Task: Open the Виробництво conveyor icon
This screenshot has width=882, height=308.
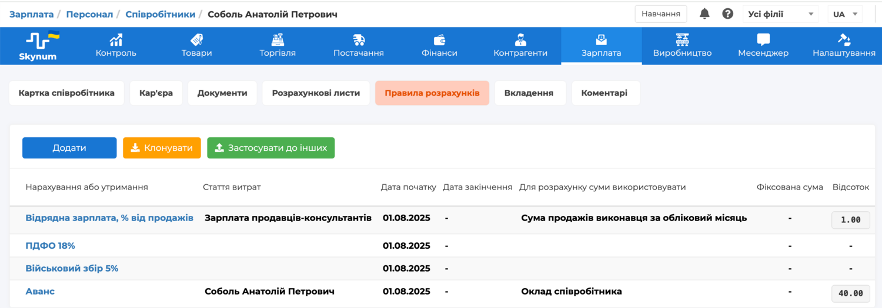Action: click(x=682, y=40)
